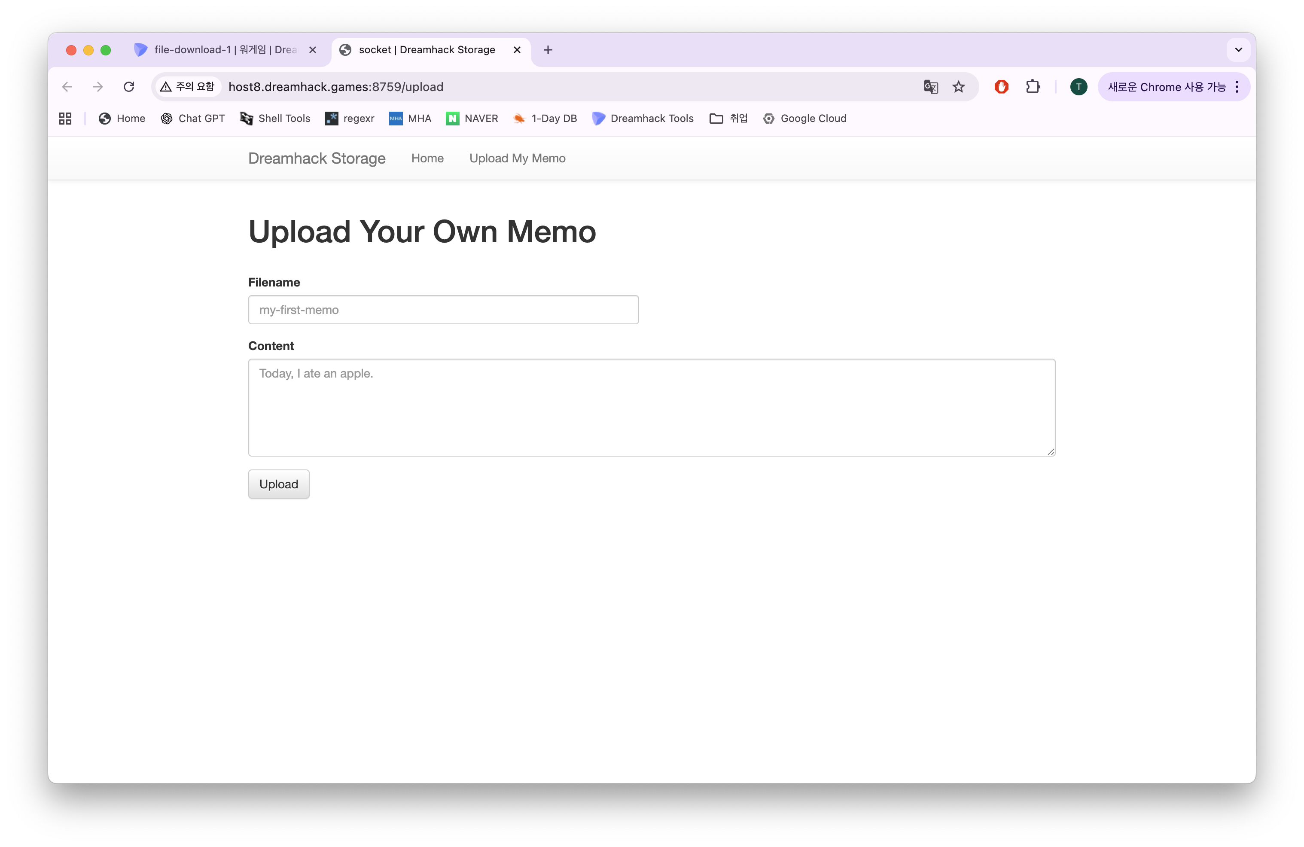
Task: Click inside the Content textarea
Action: tap(651, 408)
